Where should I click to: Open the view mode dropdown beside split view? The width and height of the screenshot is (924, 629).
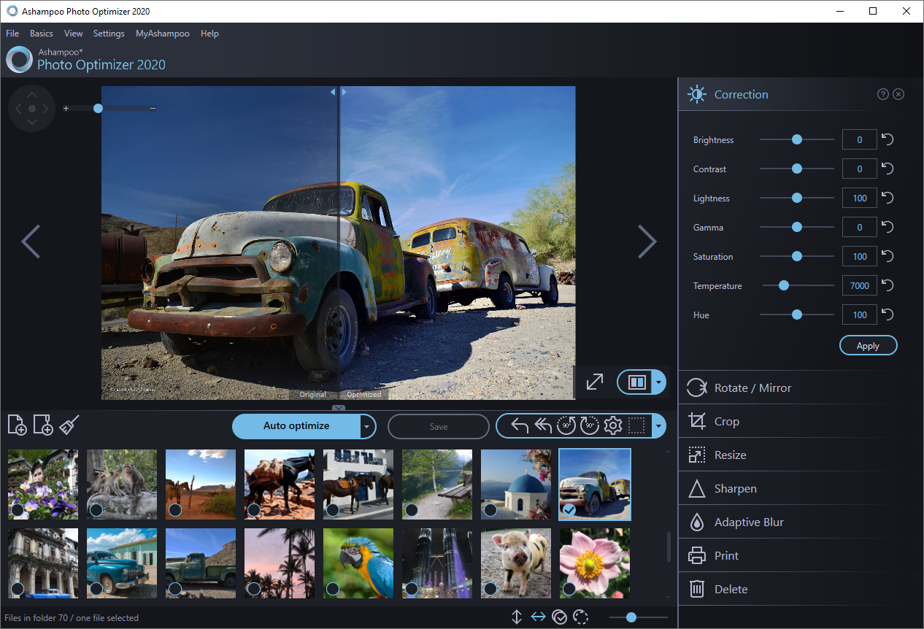click(x=658, y=382)
